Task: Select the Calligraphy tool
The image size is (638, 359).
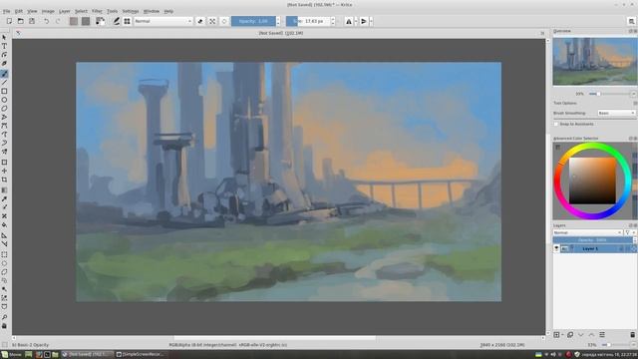Action: [x=4, y=64]
